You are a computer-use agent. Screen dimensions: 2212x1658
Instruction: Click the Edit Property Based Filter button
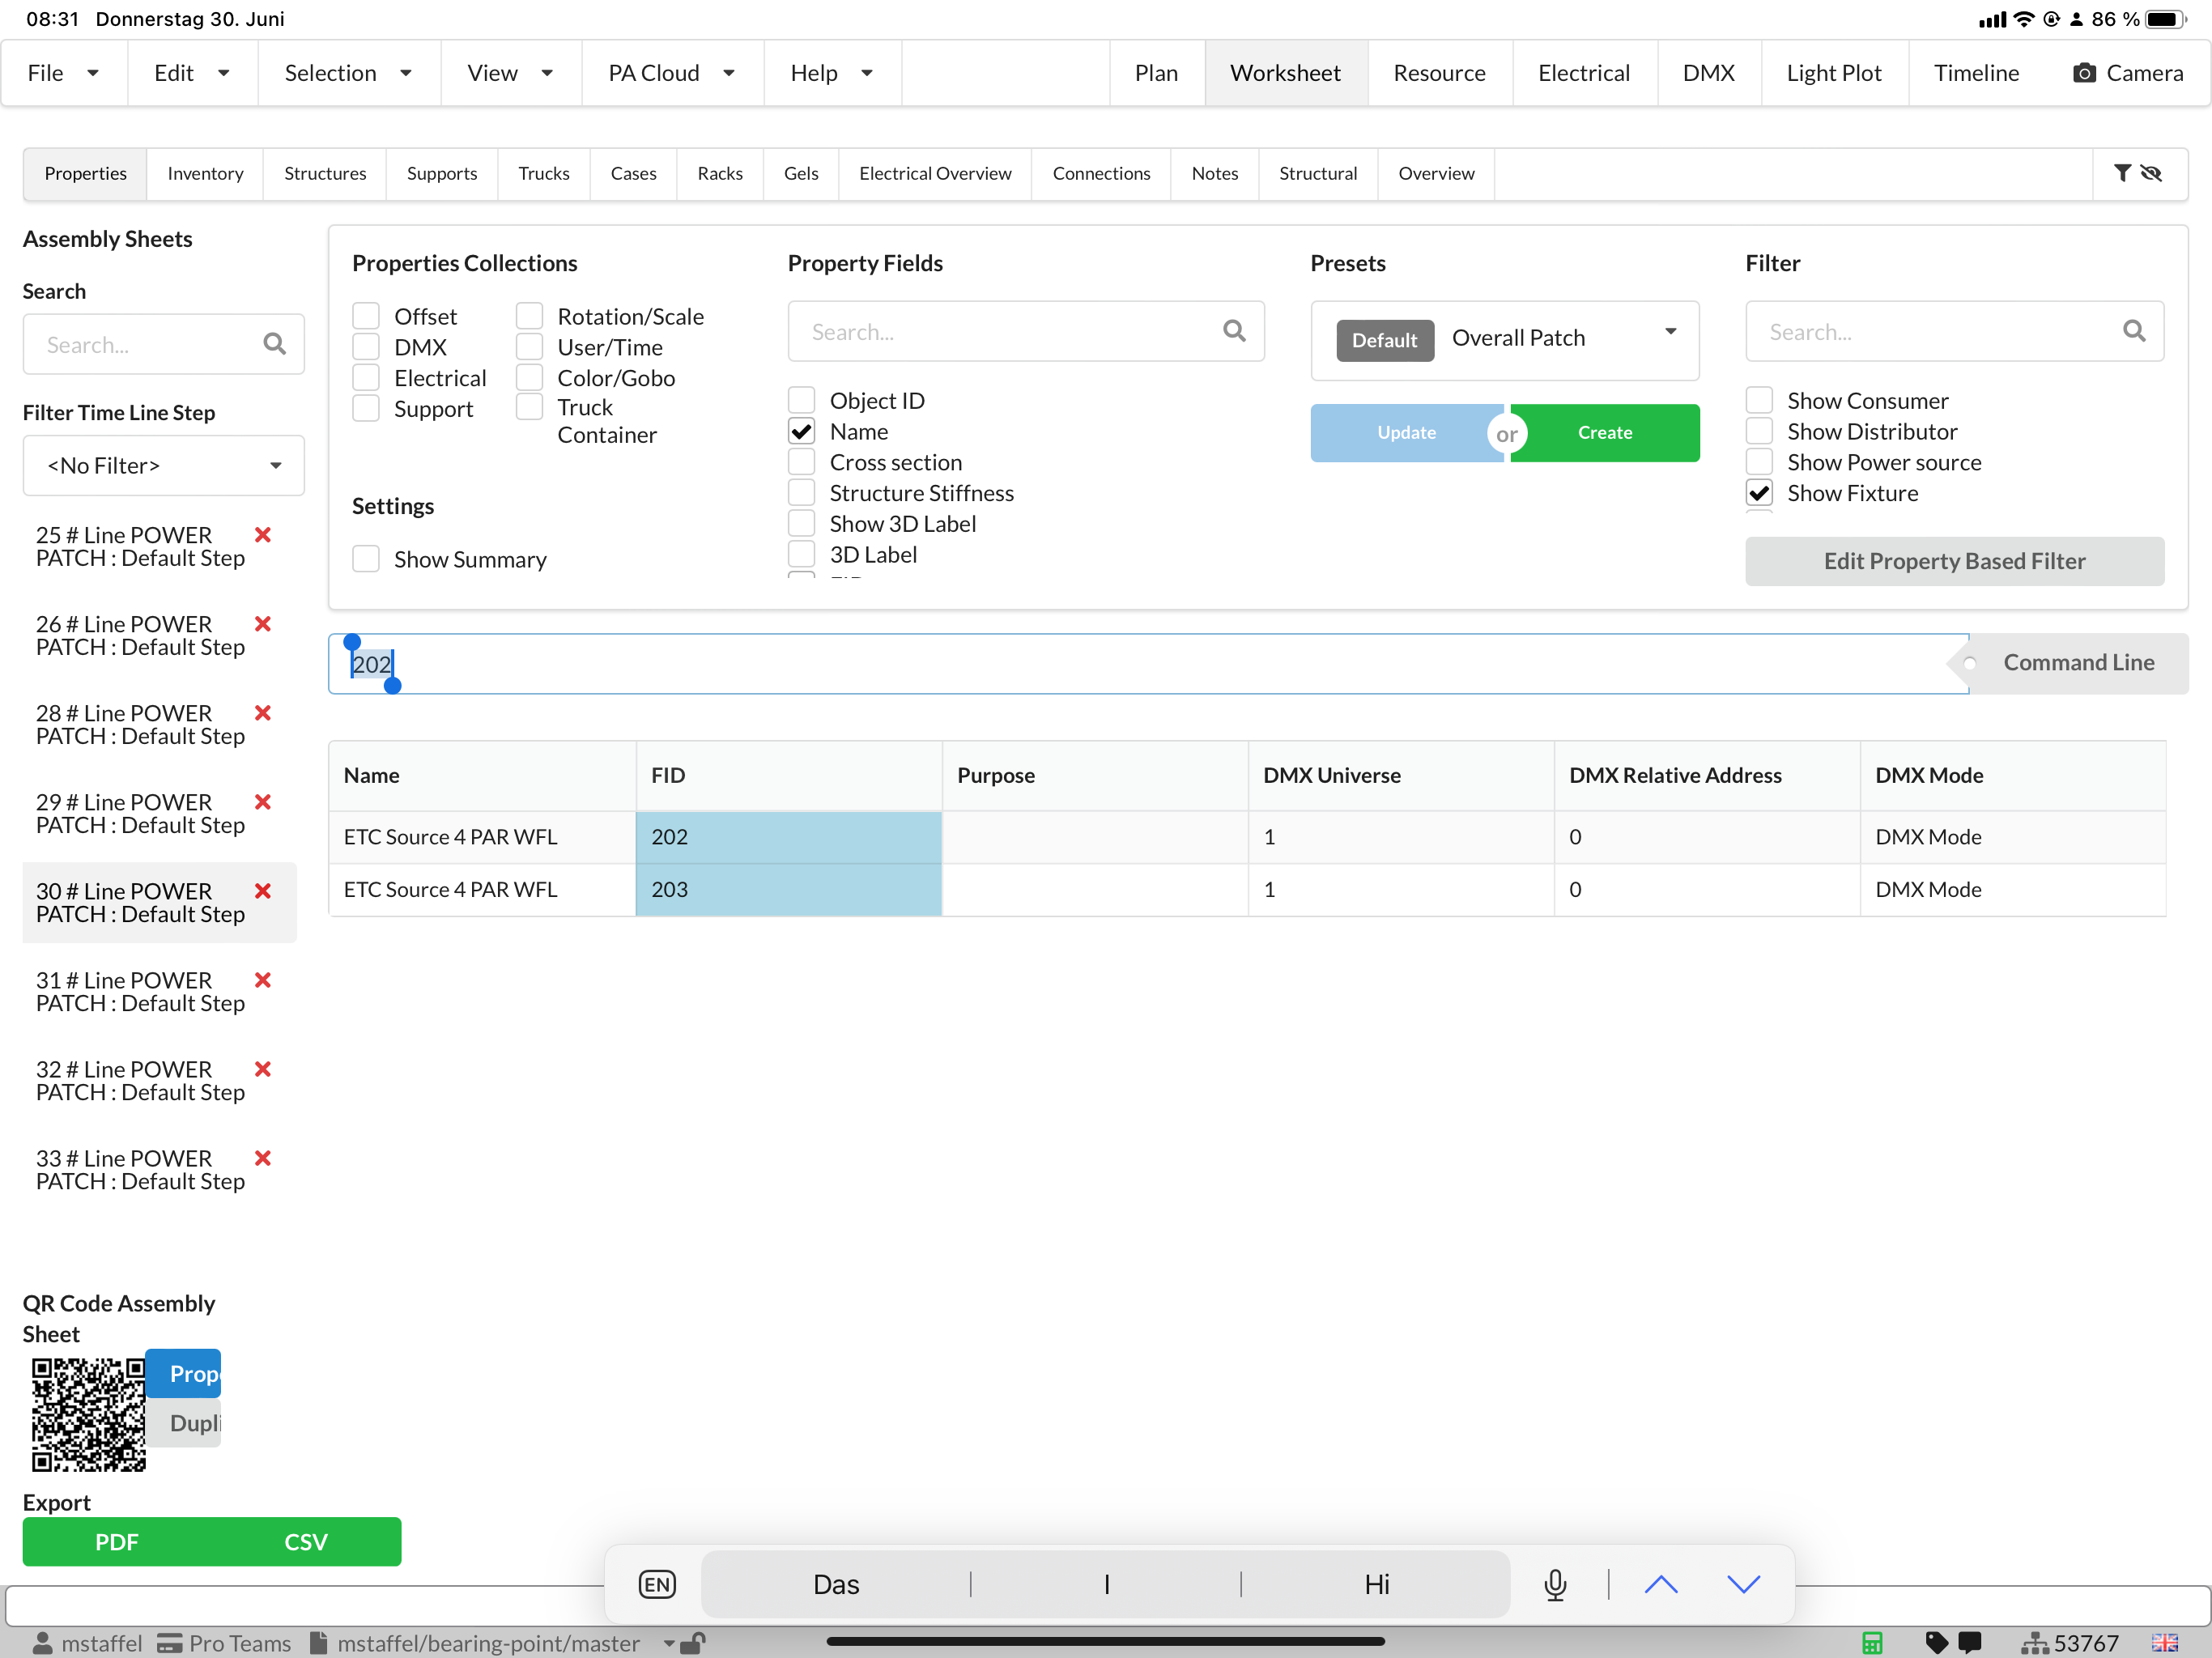(x=1954, y=561)
